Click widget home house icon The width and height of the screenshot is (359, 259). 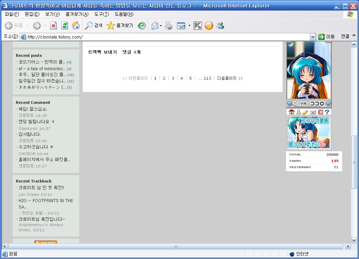[291, 112]
